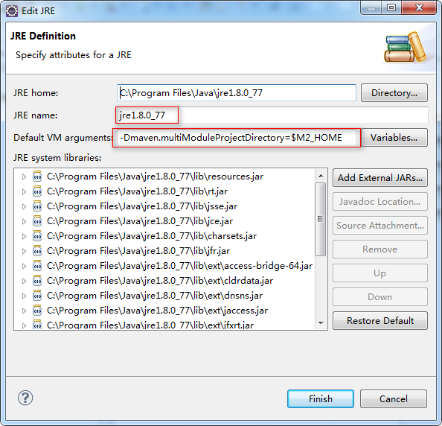Expand the dnsns.jar library node
Image resolution: width=442 pixels, height=426 pixels.
(x=25, y=296)
